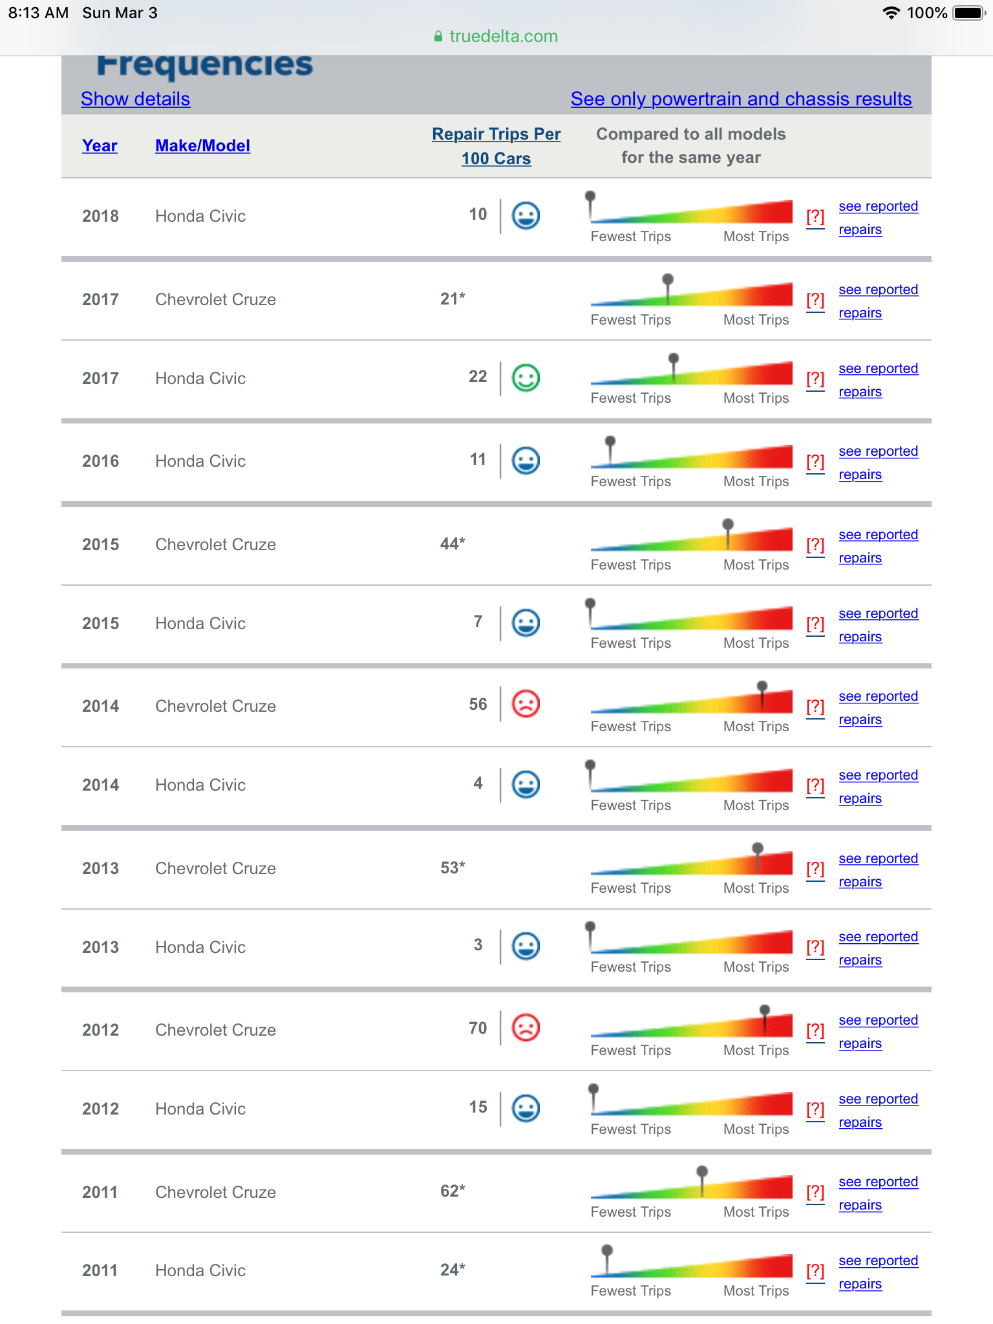Open the [?] help for 2018 Honda Civic
Screen dimensions: 993x1324
click(x=815, y=217)
